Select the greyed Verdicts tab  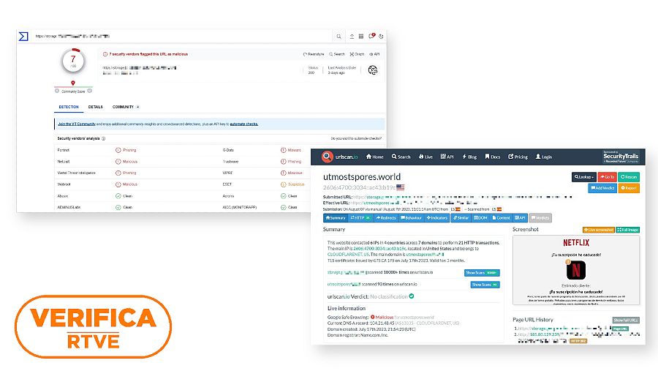tap(540, 217)
